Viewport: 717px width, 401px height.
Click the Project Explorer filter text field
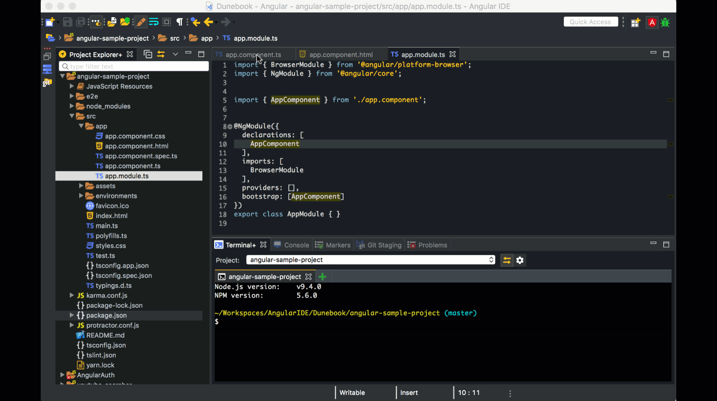[x=134, y=66]
